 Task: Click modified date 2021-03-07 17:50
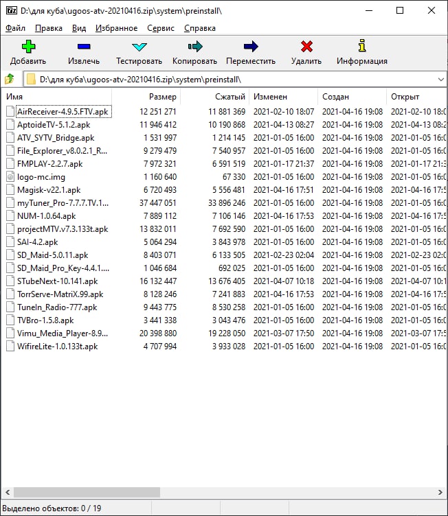coord(284,333)
